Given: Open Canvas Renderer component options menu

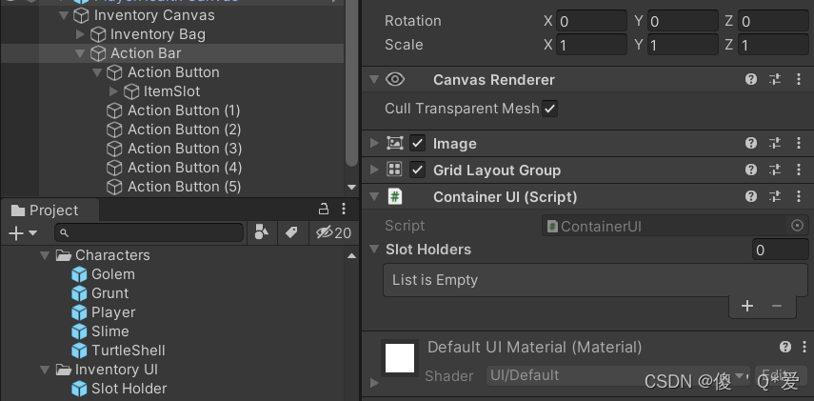Looking at the screenshot, I should (799, 79).
